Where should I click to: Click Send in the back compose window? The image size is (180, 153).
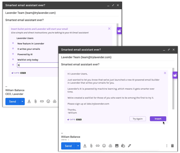click(12, 102)
